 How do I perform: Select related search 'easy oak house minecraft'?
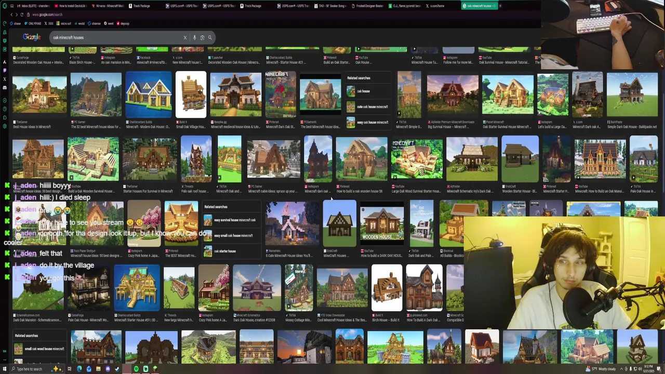[367, 123]
